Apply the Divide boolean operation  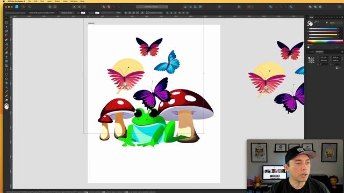291,7
